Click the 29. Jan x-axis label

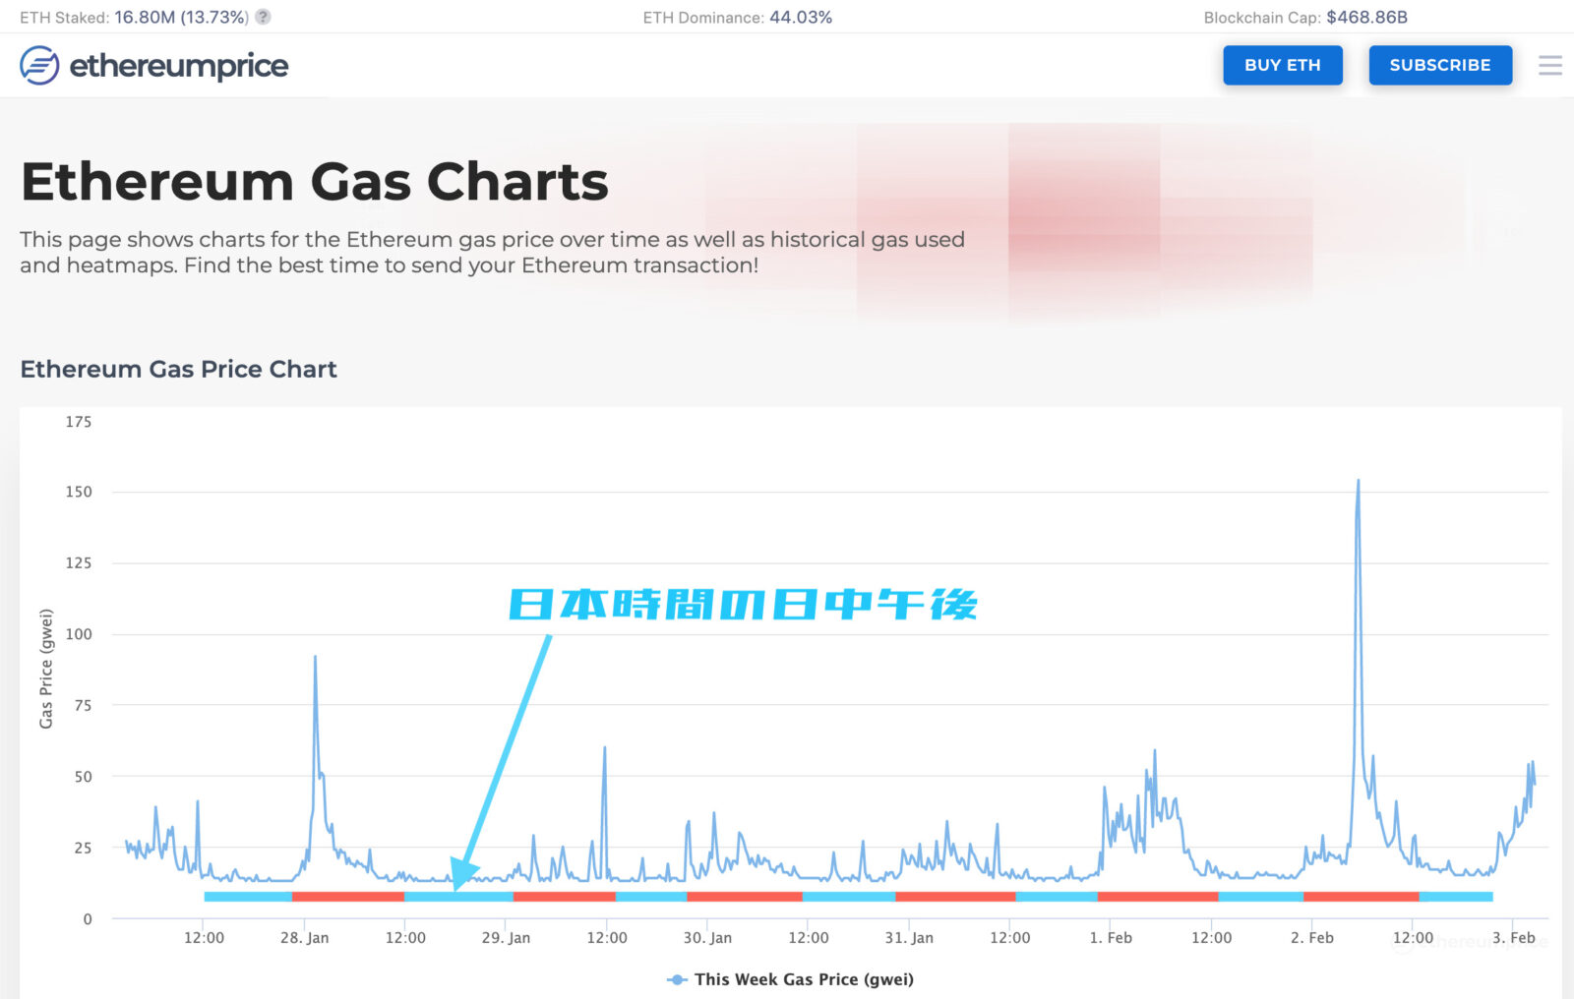pos(506,937)
